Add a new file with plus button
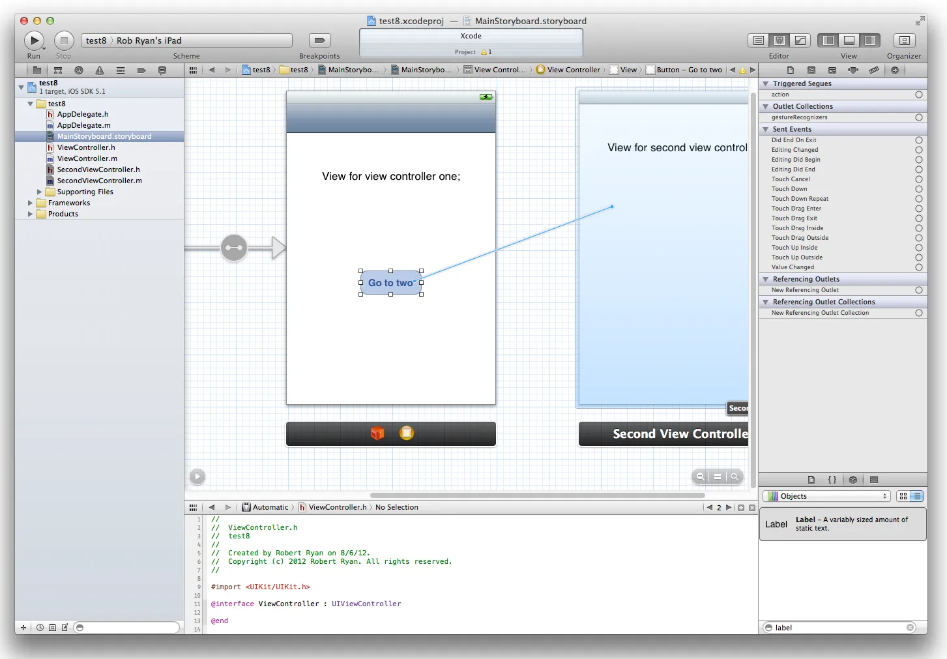Screen dimensions: 947x659 23,628
